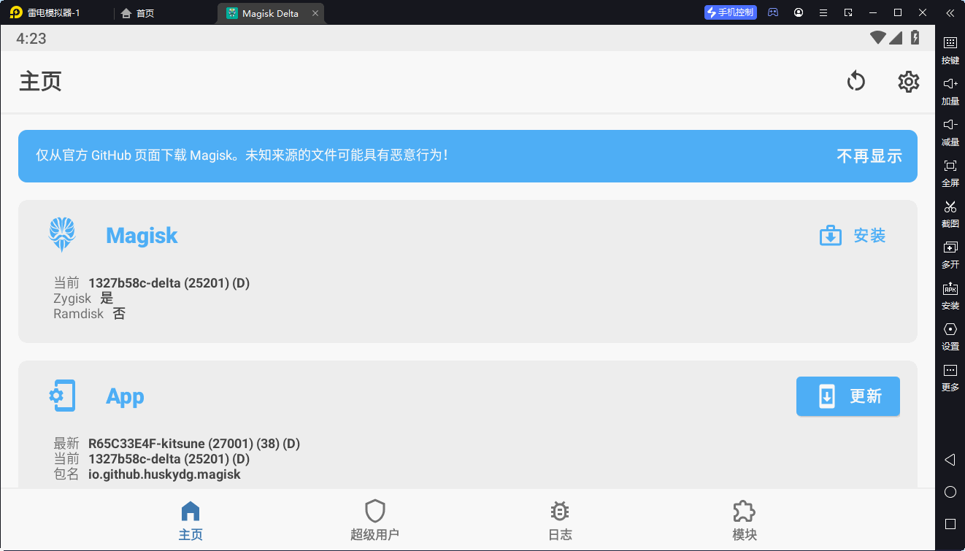Enter fullscreen with 全屏 icon
The width and height of the screenshot is (965, 551).
click(950, 172)
